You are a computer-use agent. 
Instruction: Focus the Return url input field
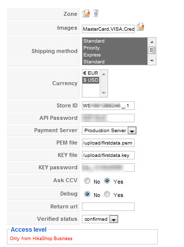(108, 206)
